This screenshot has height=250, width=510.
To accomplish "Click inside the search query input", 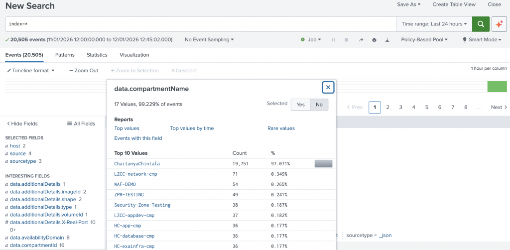I will 199,24.
